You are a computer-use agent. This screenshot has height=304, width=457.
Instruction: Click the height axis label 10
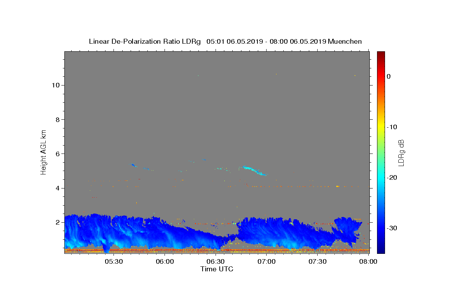(55, 85)
